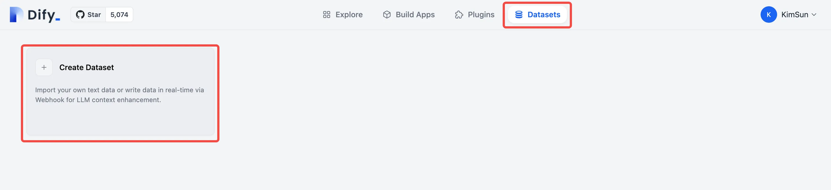Click the blue K user avatar
This screenshot has height=190, width=831.
(x=768, y=15)
